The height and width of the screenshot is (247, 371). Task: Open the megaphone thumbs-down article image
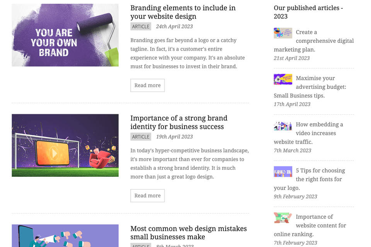[65, 235]
